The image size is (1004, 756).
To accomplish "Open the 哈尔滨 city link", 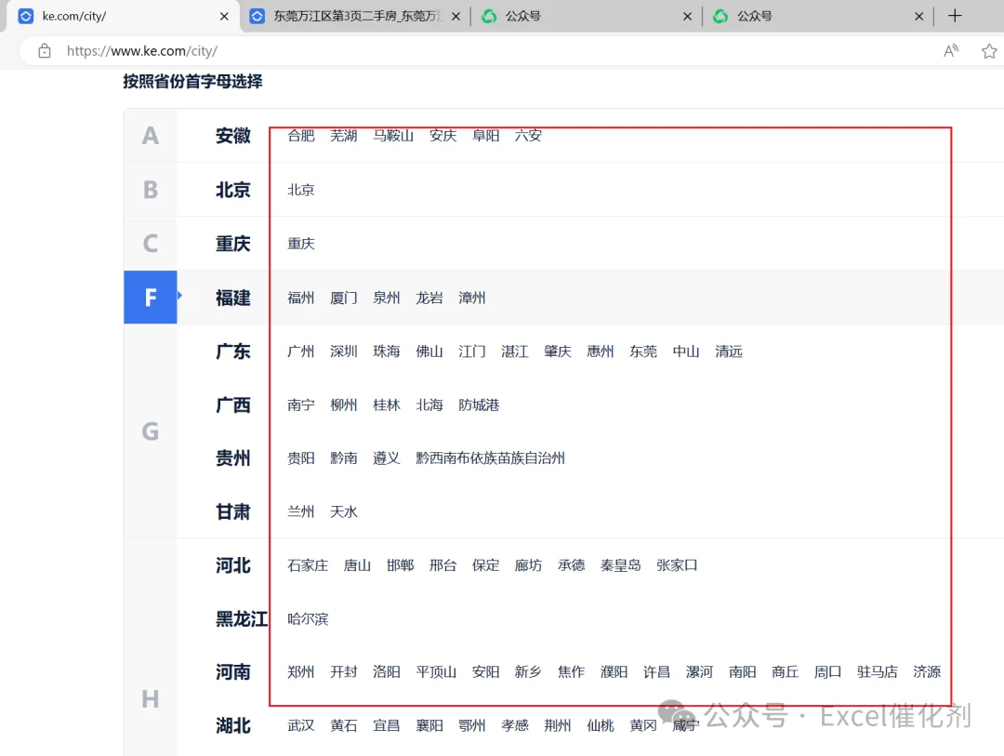I will (x=308, y=619).
